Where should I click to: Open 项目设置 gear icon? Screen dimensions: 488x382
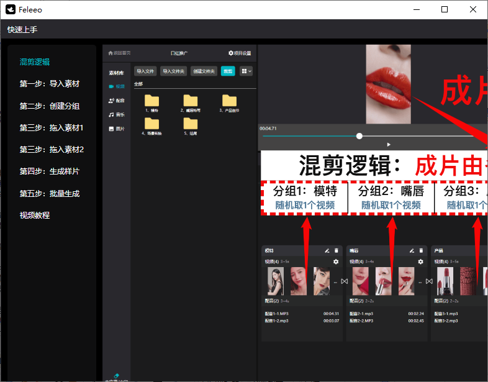[232, 53]
